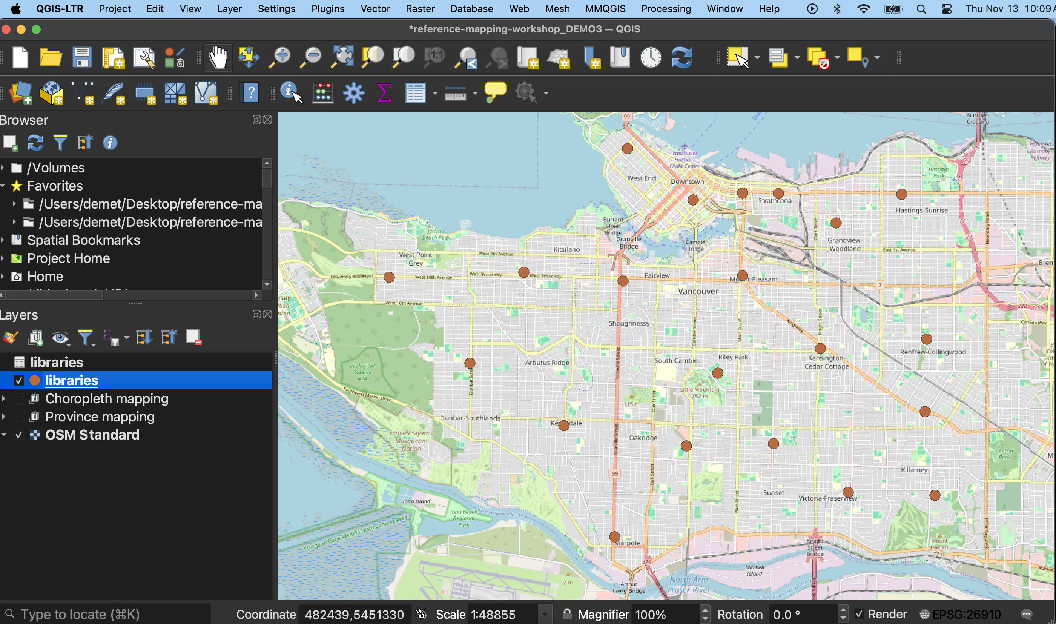The height and width of the screenshot is (624, 1056).
Task: Click the Refresh map icon
Action: [x=681, y=58]
